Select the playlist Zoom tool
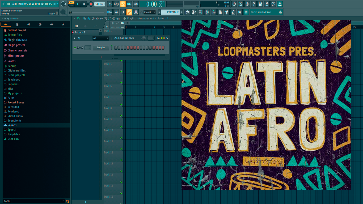 tap(114, 19)
